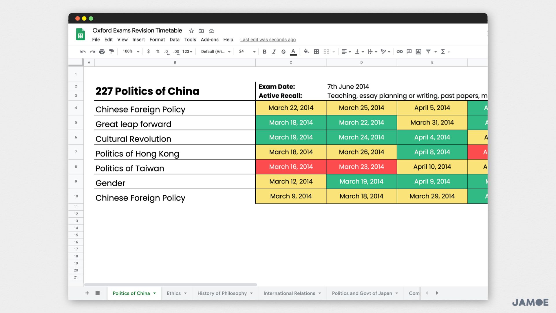Click the Text color icon
The image size is (556, 313).
[x=293, y=52]
